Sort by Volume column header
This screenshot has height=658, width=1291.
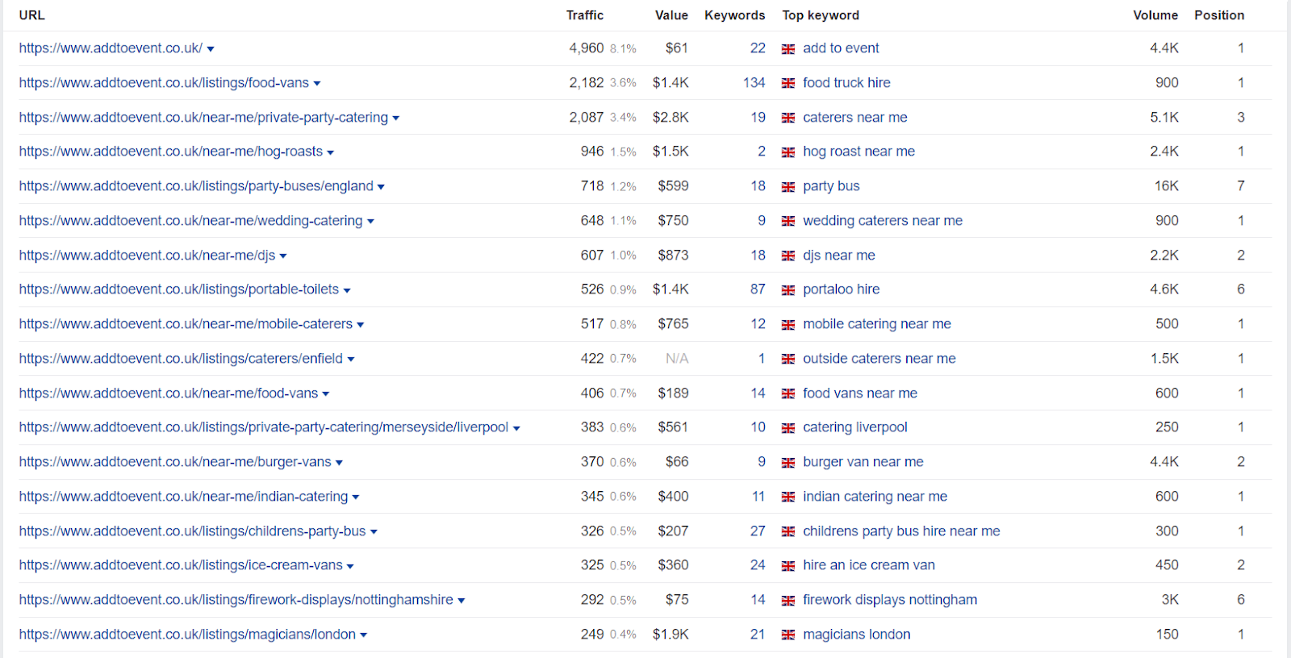tap(1155, 15)
